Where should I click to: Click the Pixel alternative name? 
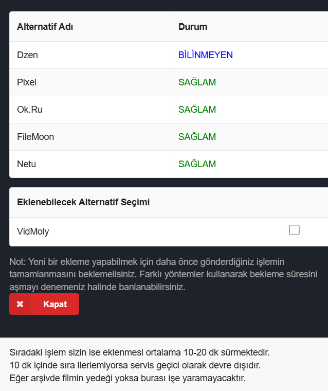click(27, 82)
